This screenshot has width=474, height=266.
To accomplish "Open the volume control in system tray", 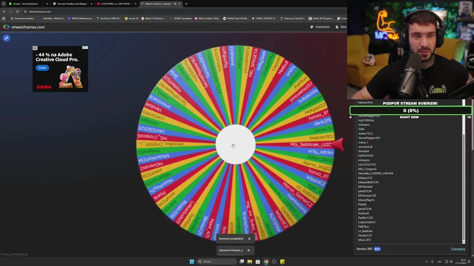I will tap(451, 262).
